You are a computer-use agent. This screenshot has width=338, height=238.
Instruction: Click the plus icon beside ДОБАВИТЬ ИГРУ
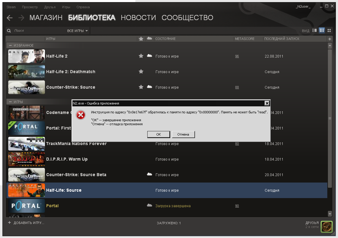click(9, 222)
